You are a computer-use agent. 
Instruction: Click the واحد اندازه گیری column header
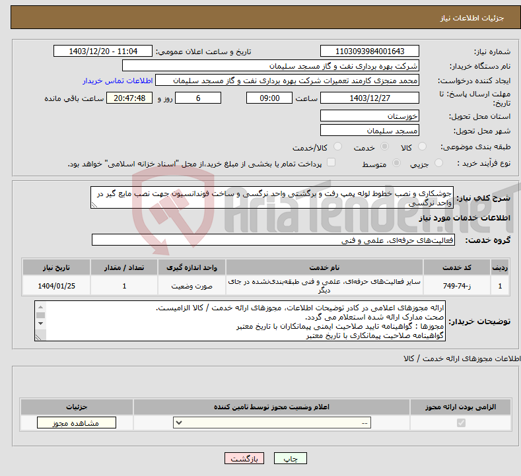tap(191, 267)
